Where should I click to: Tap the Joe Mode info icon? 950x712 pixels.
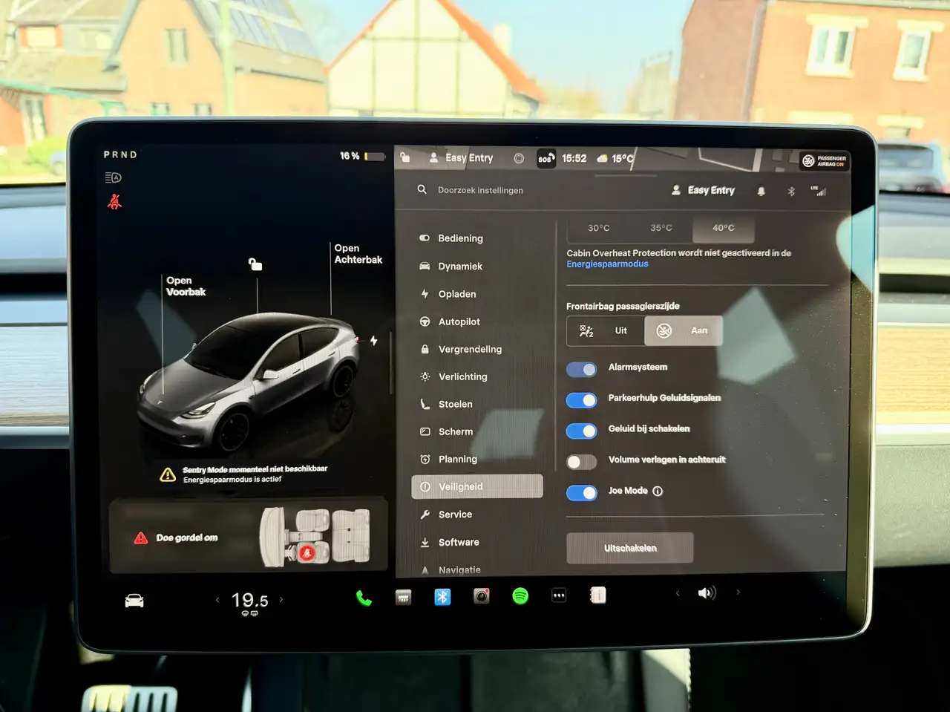658,491
